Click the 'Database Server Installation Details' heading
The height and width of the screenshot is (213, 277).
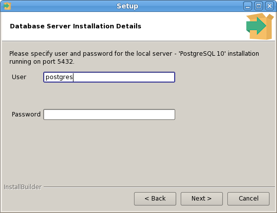pyautogui.click(x=75, y=26)
